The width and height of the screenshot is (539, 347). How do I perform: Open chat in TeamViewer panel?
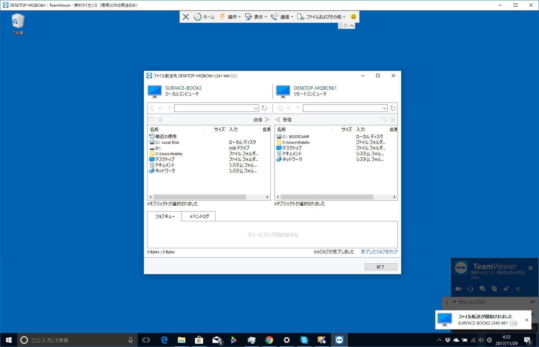coord(482,289)
